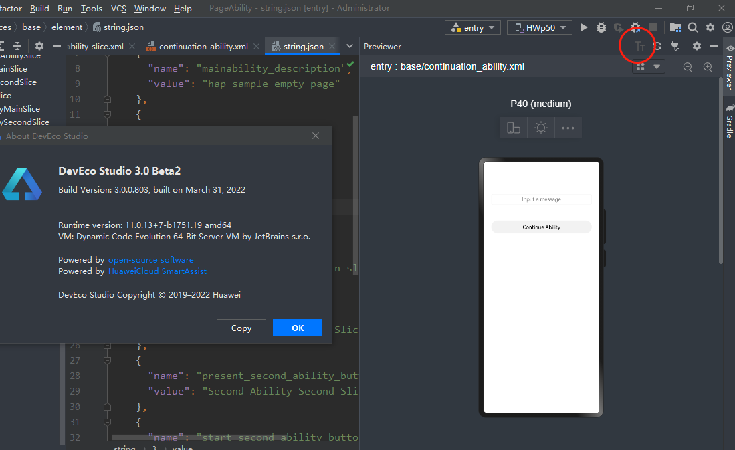The image size is (735, 450).
Task: Open the entry module configuration dropdown
Action: (472, 27)
